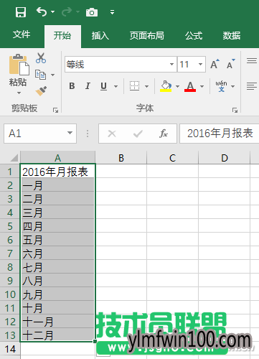Click cell containing 九月
This screenshot has width=259, height=359.
[x=58, y=294]
